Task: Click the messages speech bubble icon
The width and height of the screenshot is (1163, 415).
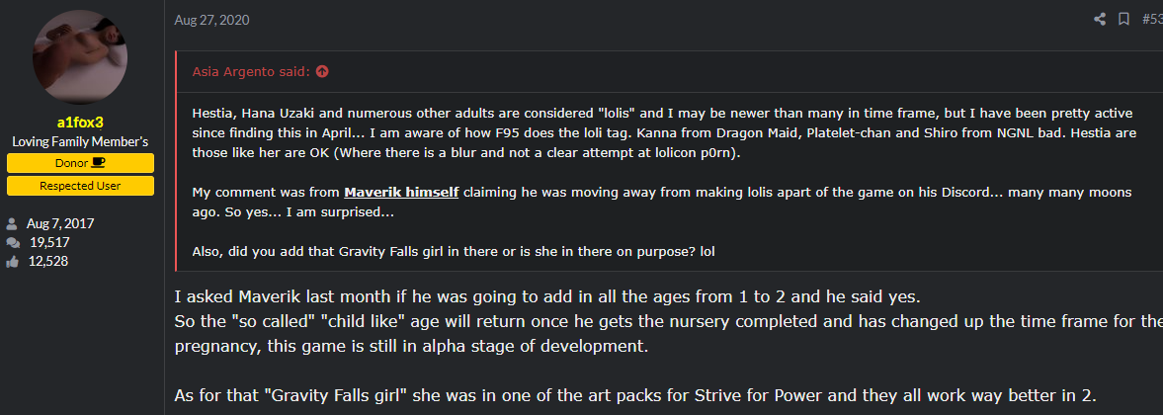Action: (13, 242)
